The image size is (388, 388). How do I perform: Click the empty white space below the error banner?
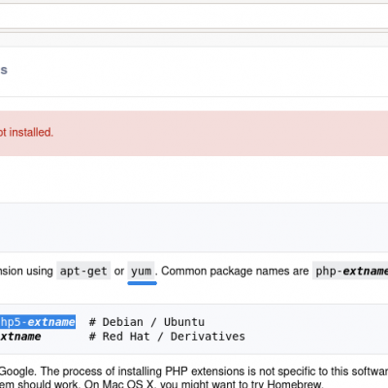coord(194,179)
